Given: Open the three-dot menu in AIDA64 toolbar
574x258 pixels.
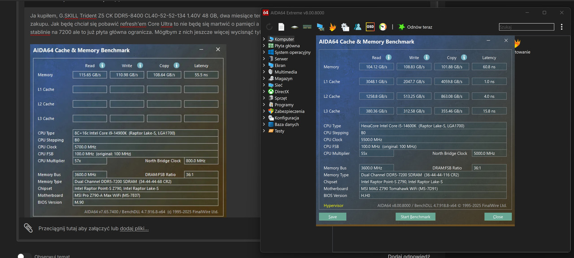Looking at the screenshot, I should 561,27.
